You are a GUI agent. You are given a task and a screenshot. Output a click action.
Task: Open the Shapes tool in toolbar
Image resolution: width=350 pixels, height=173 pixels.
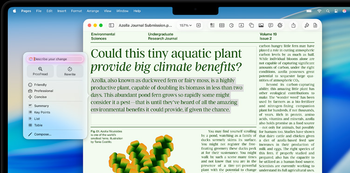pos(251,26)
